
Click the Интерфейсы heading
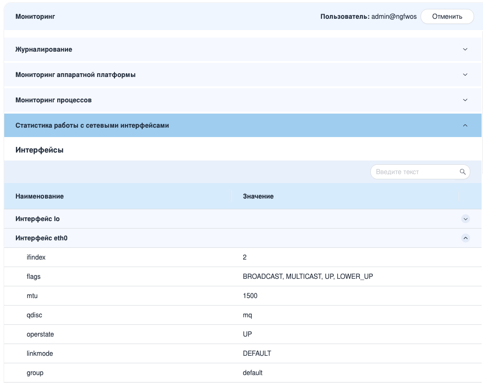[39, 150]
